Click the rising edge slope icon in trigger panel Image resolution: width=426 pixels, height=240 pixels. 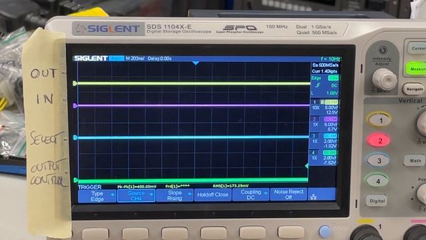318,85
